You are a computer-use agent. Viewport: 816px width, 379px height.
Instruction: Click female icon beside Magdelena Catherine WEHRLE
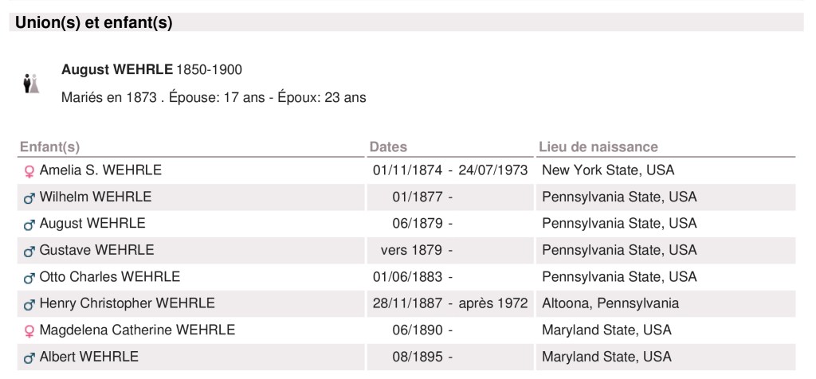pos(29,330)
